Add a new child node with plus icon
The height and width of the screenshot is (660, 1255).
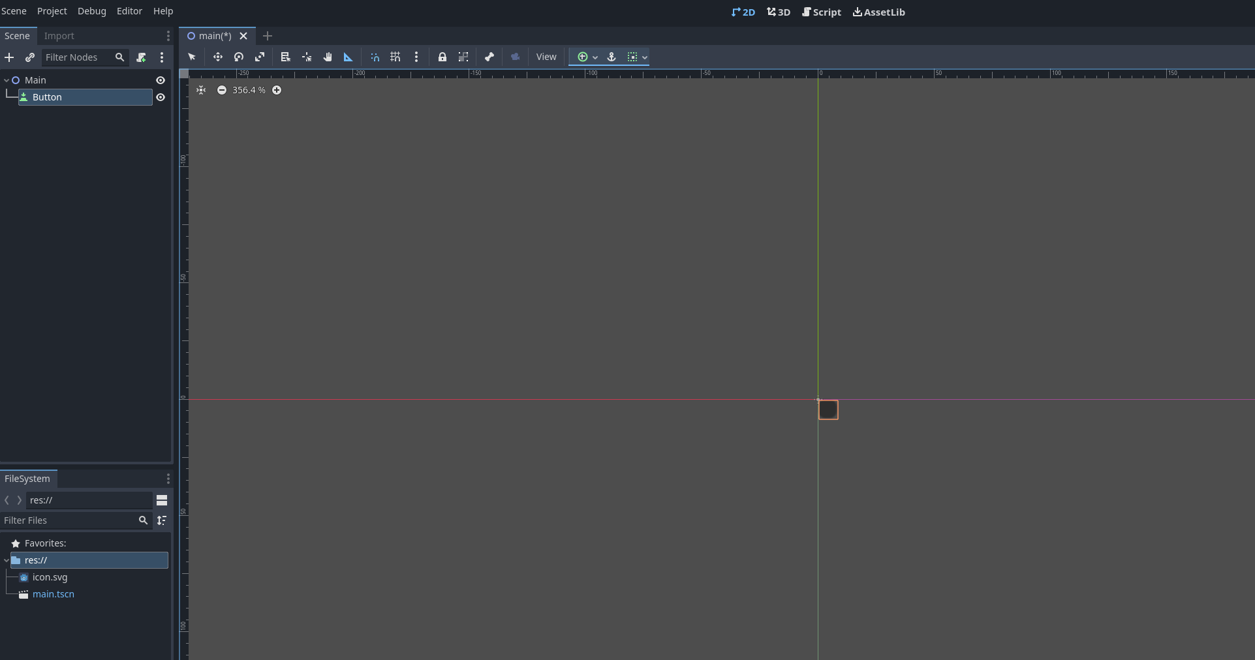click(10, 57)
